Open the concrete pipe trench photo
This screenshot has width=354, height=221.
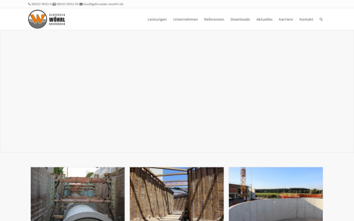pyautogui.click(x=77, y=194)
